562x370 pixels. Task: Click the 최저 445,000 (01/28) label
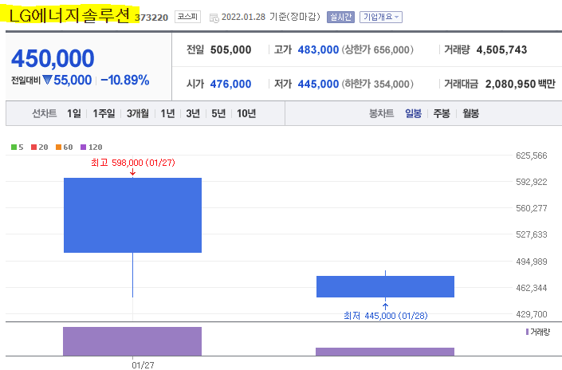385,316
